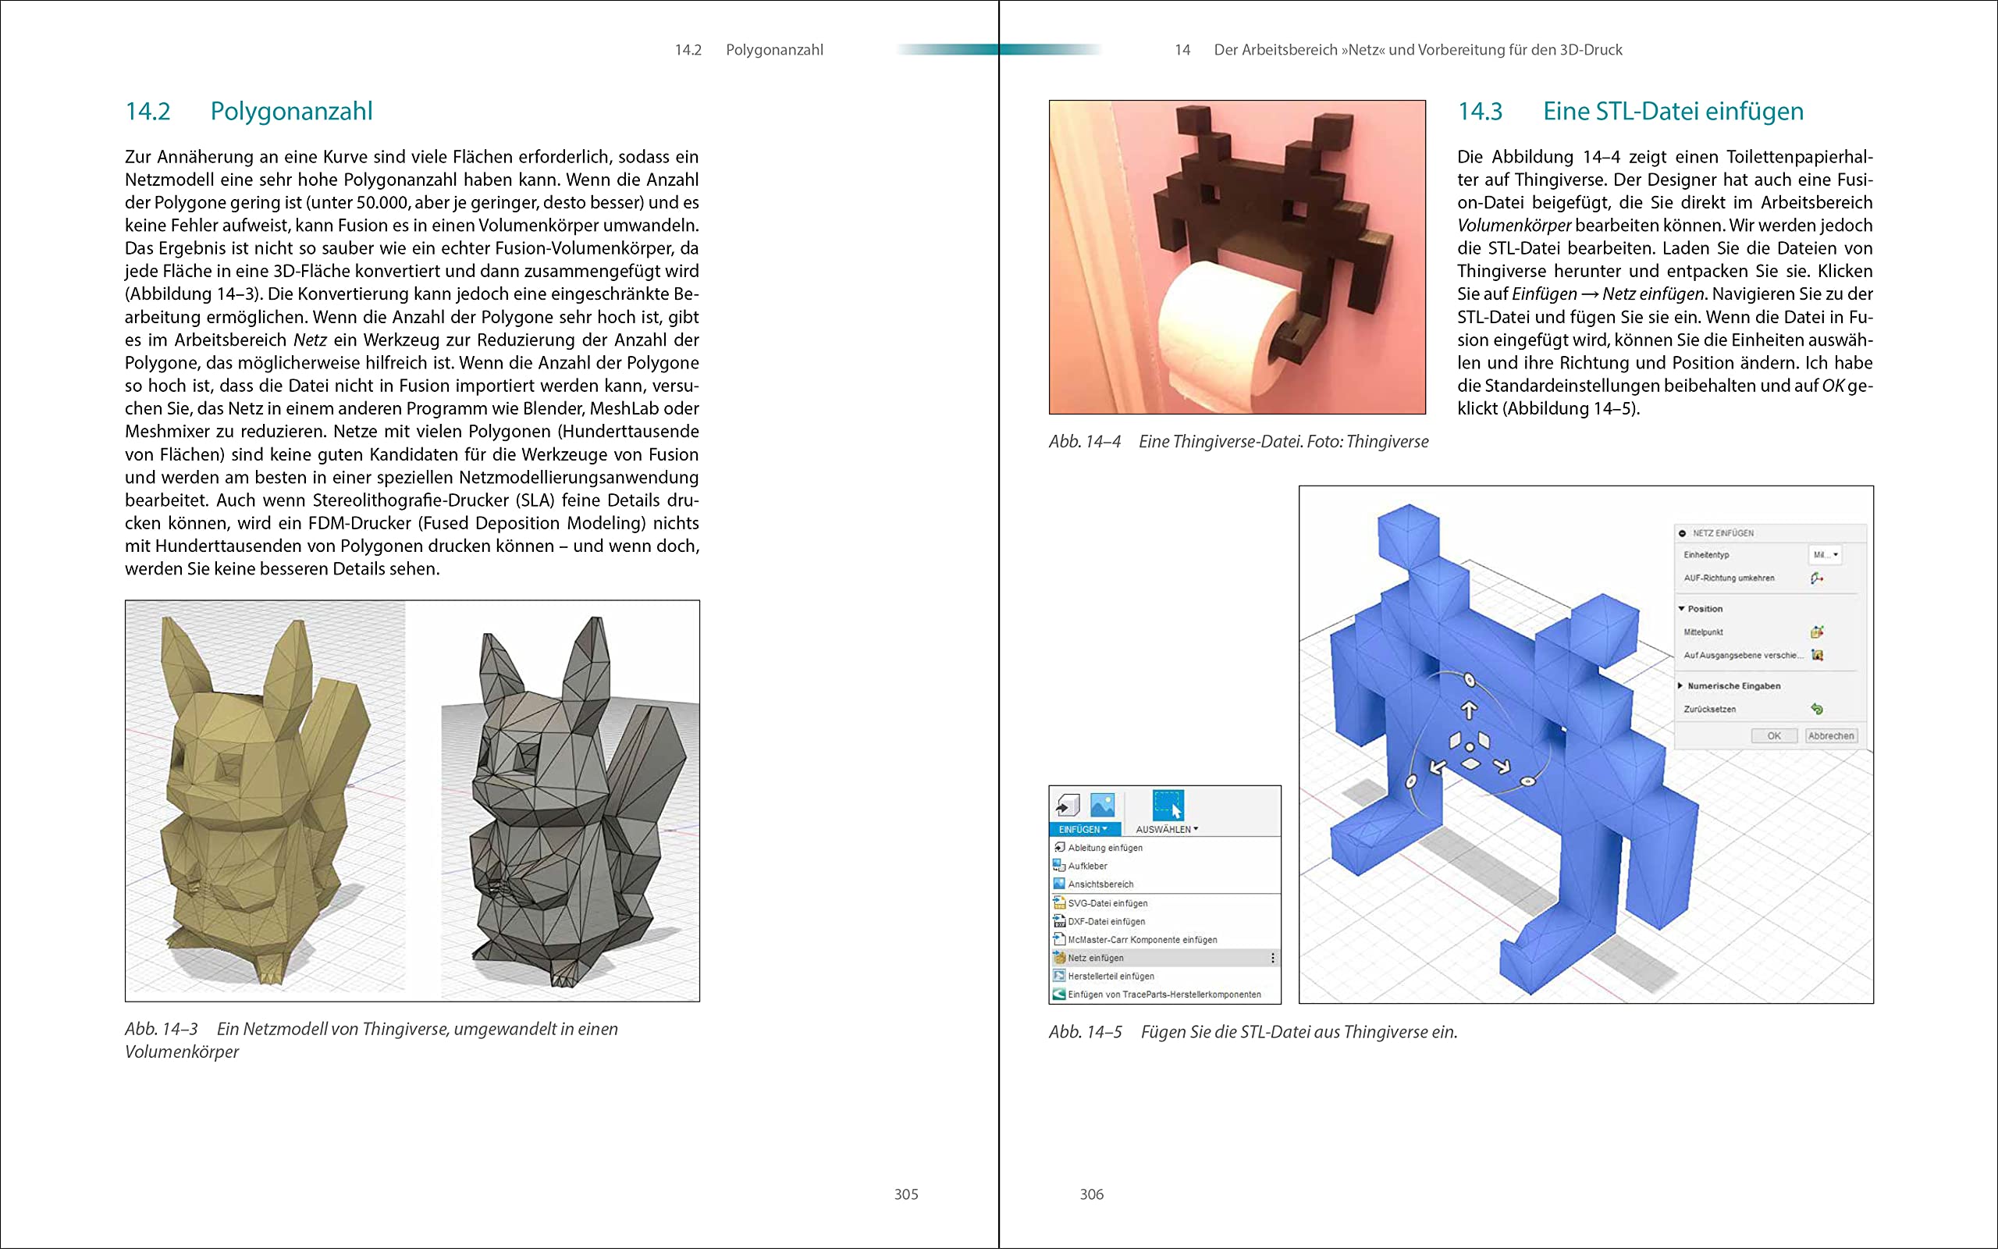
Task: Click the rotation handle atop the manipulator arc
Action: (1470, 681)
